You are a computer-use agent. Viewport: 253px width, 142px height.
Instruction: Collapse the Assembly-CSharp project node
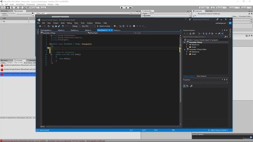point(185,42)
